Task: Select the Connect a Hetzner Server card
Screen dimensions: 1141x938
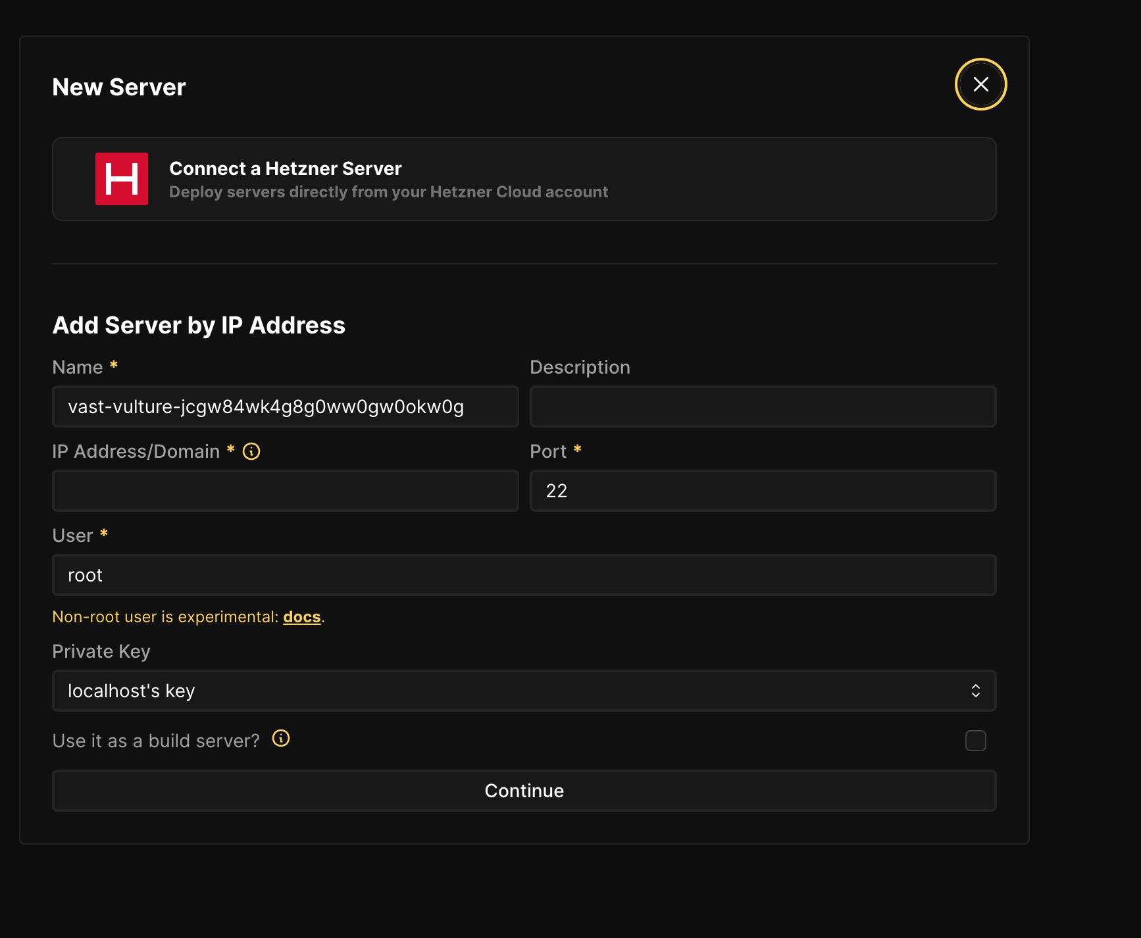Action: [x=524, y=179]
